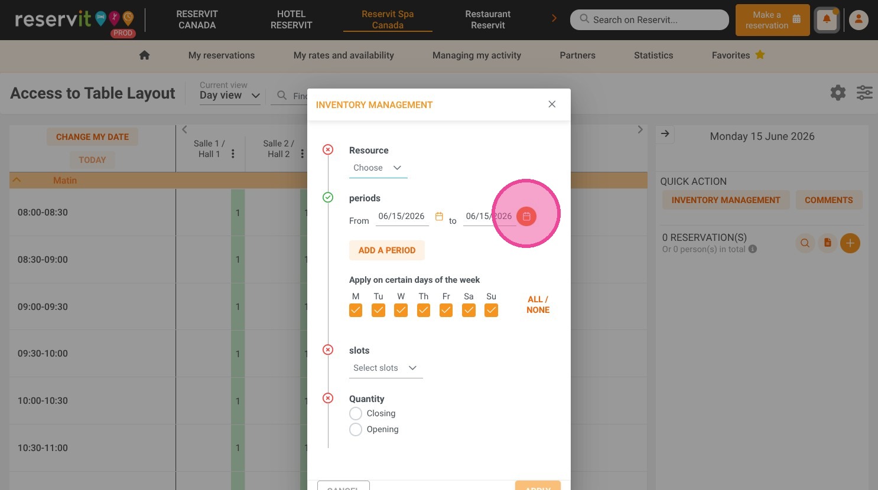The height and width of the screenshot is (490, 878).
Task: Toggle the Sunday checkbox
Action: pyautogui.click(x=491, y=310)
